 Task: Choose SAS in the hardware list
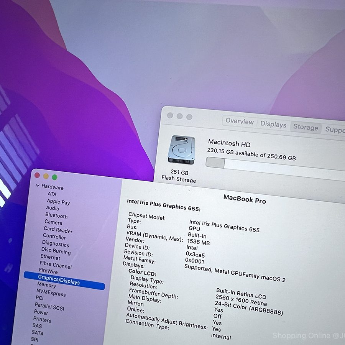(x=37, y=325)
